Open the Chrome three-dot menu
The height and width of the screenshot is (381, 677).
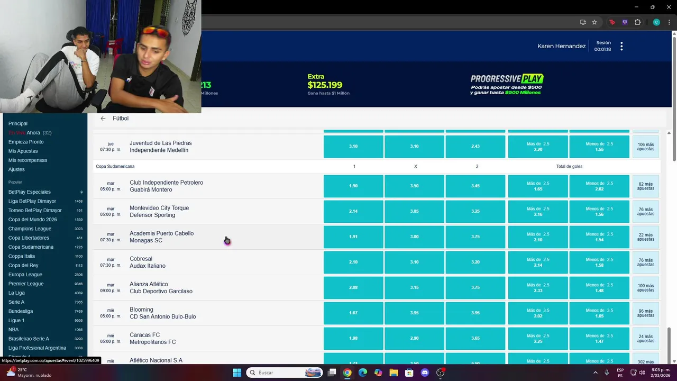point(669,22)
